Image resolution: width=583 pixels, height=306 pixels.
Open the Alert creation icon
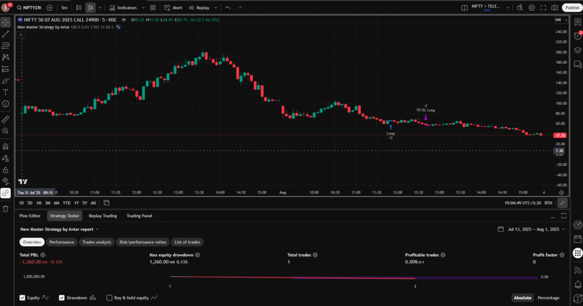[x=173, y=8]
